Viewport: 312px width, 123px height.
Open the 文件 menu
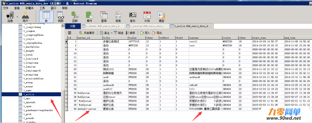point(6,8)
